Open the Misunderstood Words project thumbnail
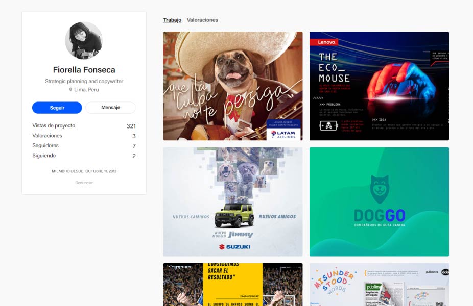 click(x=379, y=285)
